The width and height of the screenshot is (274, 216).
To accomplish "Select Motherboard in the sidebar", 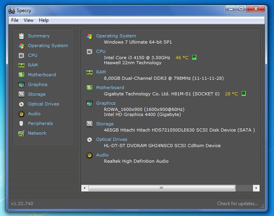I will pos(42,75).
